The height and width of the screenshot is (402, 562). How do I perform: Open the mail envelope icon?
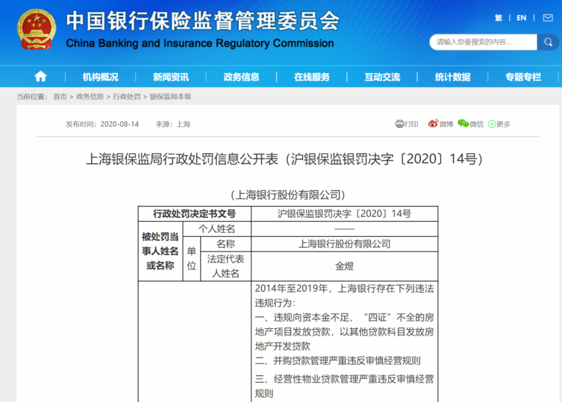(x=547, y=18)
